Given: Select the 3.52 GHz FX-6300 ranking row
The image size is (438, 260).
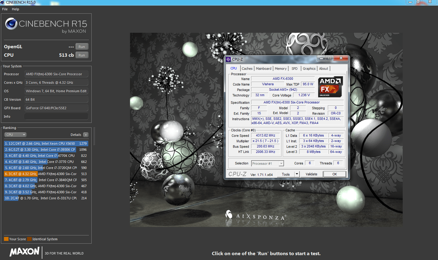Looking at the screenshot, I should [46, 192].
